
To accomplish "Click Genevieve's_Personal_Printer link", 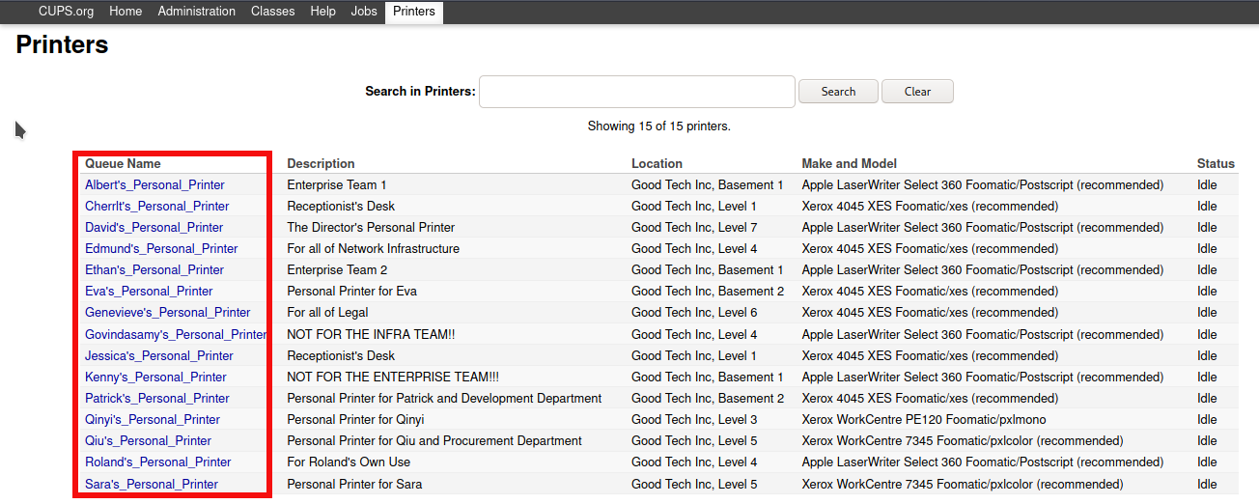I will pos(167,312).
